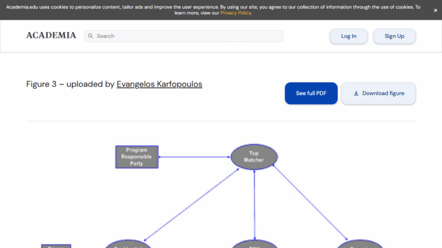Click the search magnifier icon

coord(90,36)
